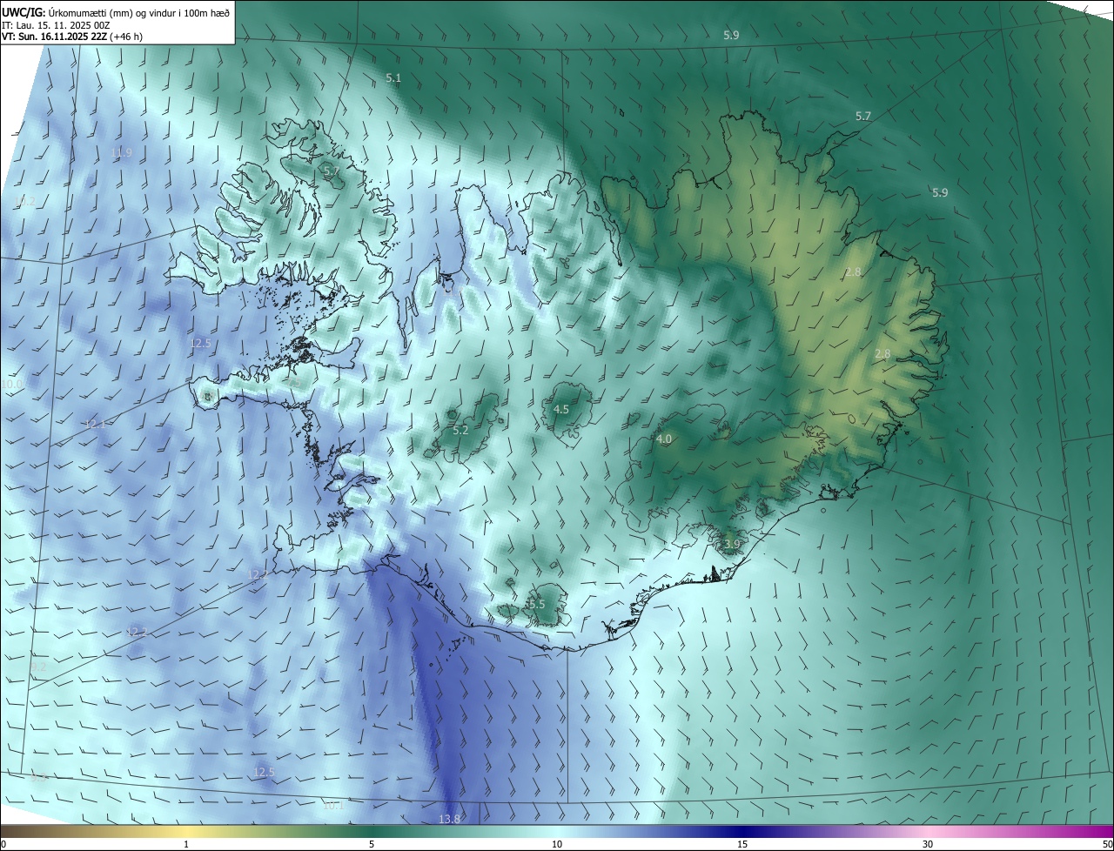The height and width of the screenshot is (851, 1114).
Task: Click the '0' tick on the colour scale
Action: [x=3, y=845]
